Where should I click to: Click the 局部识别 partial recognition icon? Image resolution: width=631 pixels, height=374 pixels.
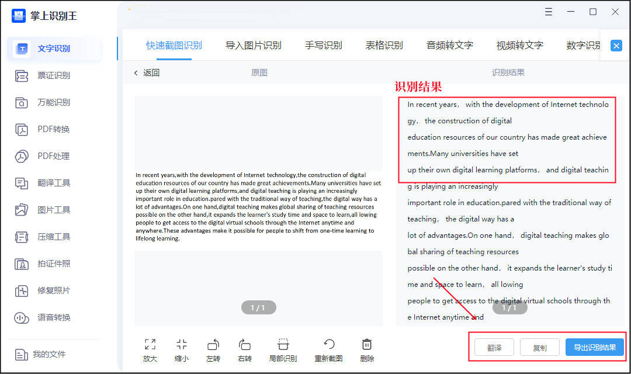click(283, 344)
